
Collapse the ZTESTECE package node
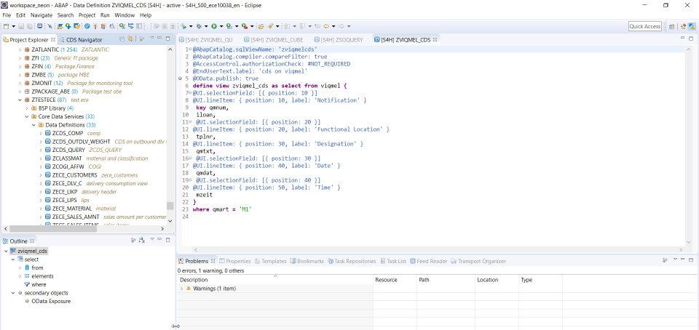20,100
